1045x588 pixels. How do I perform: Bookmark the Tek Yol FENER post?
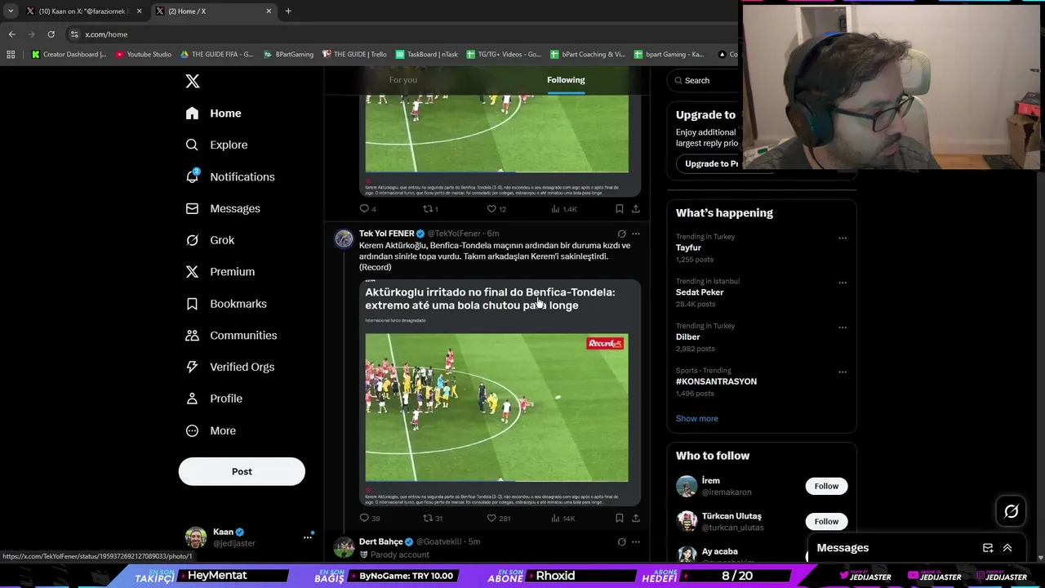(619, 518)
